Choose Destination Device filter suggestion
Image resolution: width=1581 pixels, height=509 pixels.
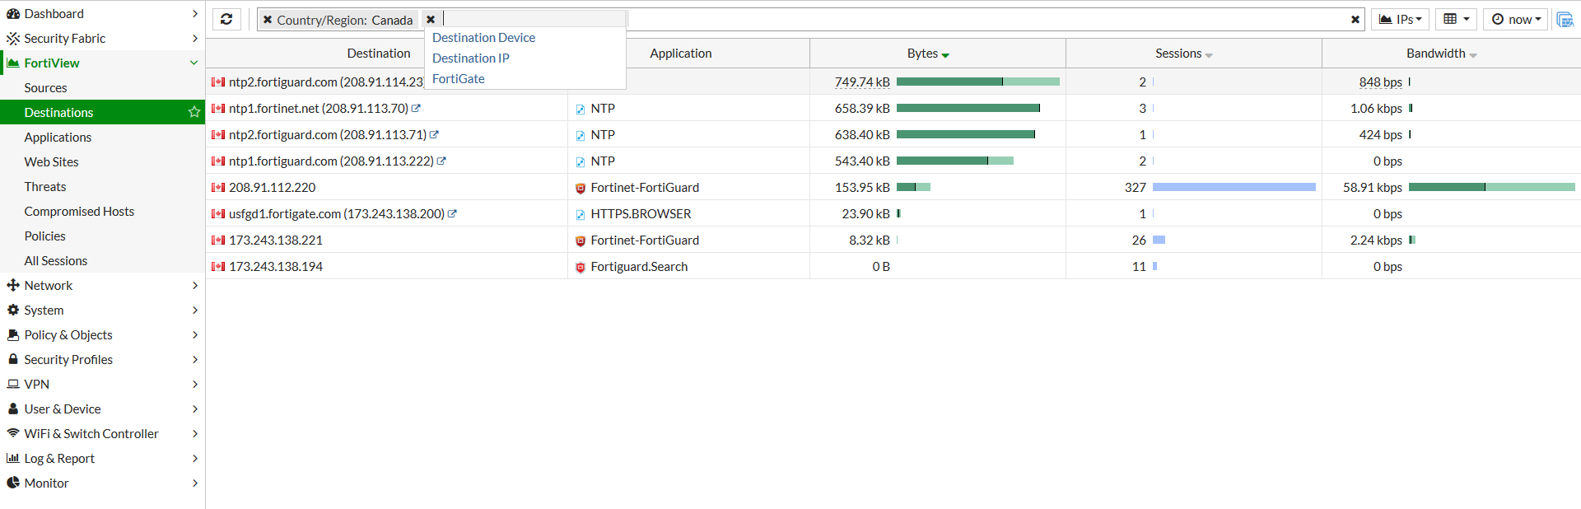(483, 38)
